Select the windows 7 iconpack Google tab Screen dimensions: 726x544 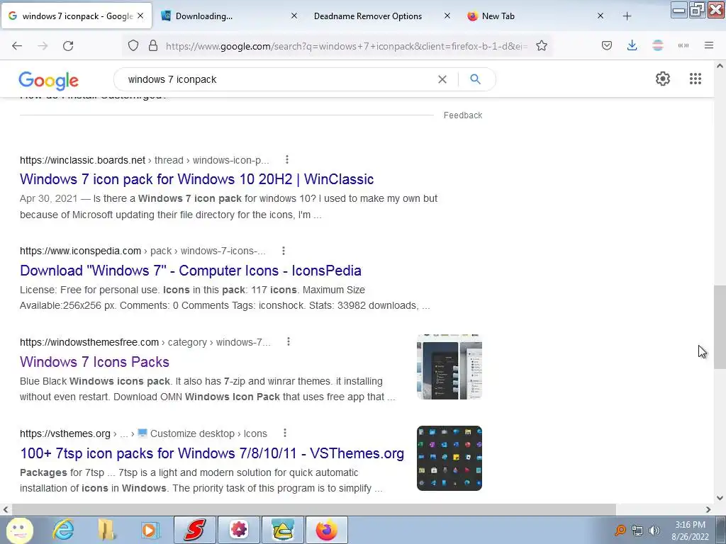pyautogui.click(x=77, y=16)
